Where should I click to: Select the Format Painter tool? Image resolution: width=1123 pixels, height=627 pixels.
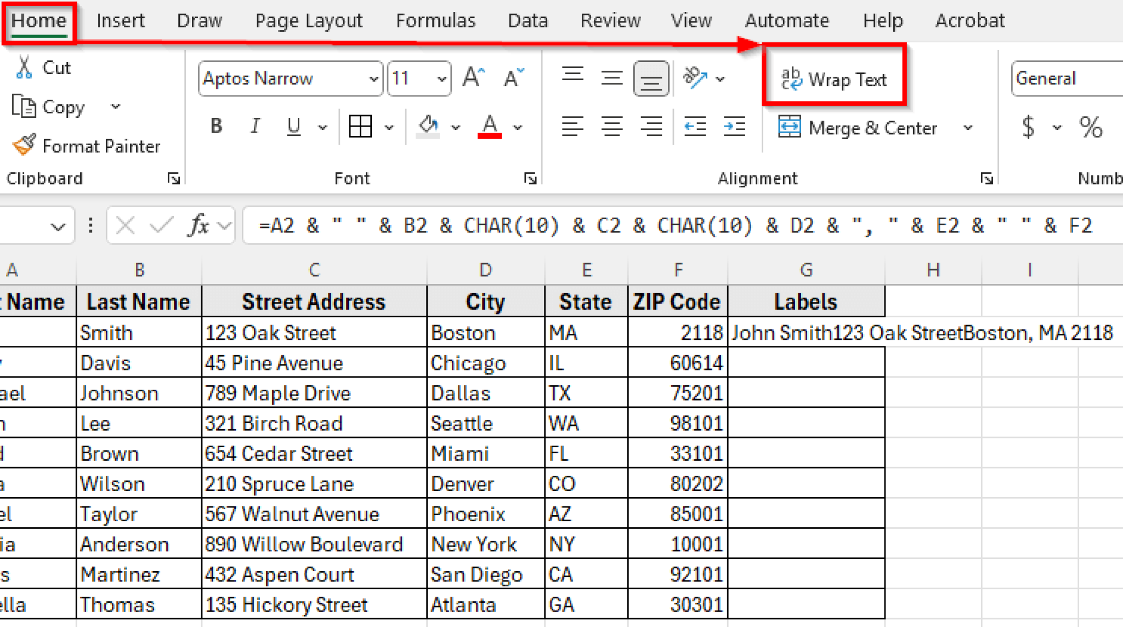(86, 146)
